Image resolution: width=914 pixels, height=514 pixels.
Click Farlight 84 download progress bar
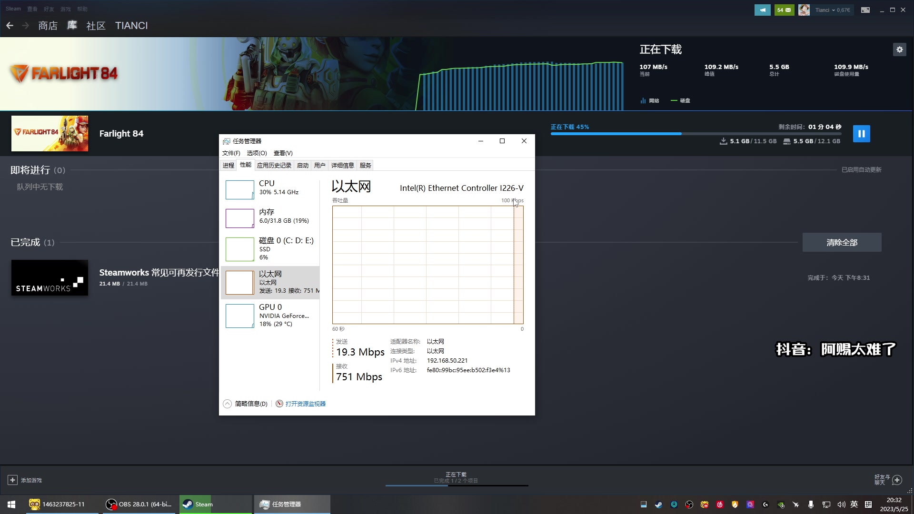coord(695,134)
